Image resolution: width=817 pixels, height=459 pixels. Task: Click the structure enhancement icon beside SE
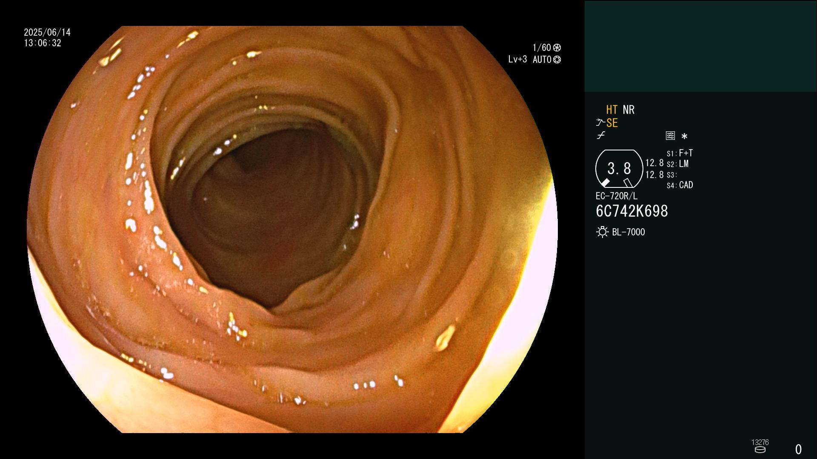point(600,123)
